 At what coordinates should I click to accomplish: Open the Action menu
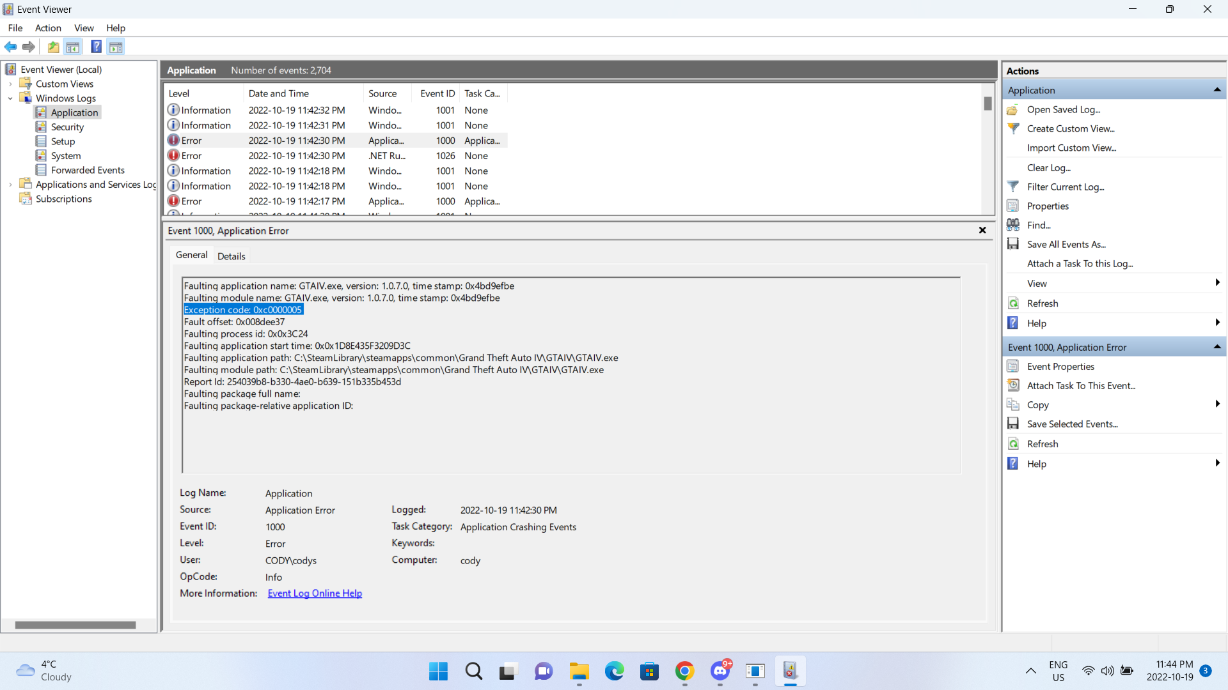tap(48, 28)
